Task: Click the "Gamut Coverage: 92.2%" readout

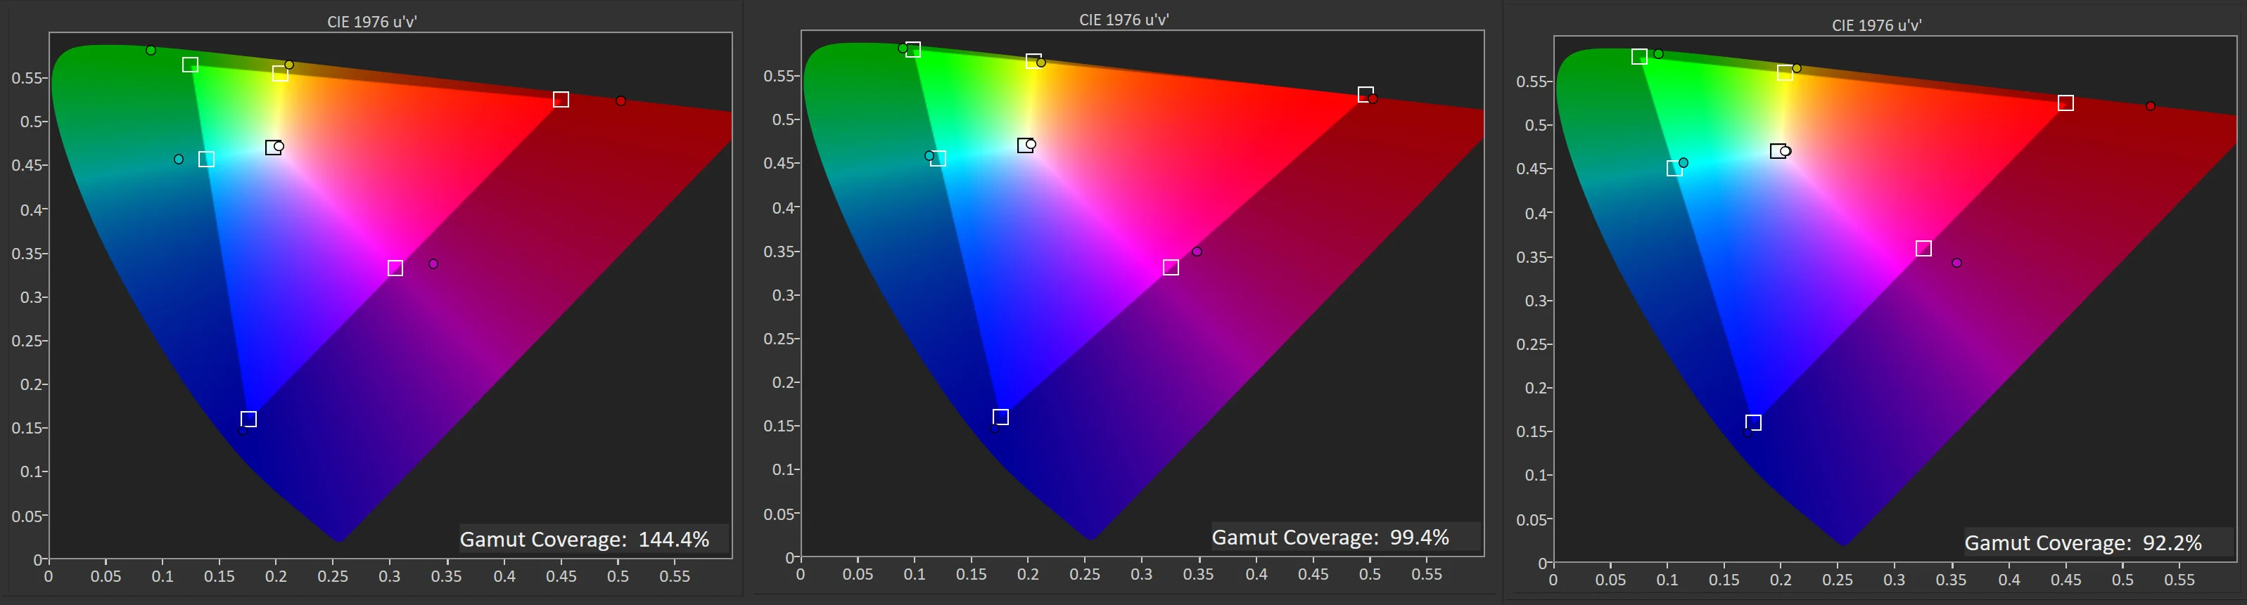Action: tap(2084, 543)
